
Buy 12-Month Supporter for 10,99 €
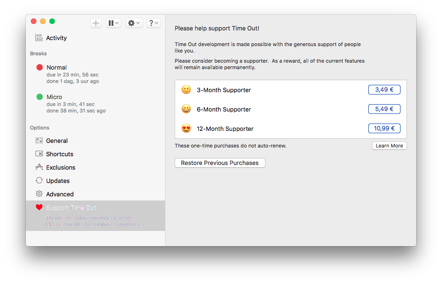coord(384,129)
